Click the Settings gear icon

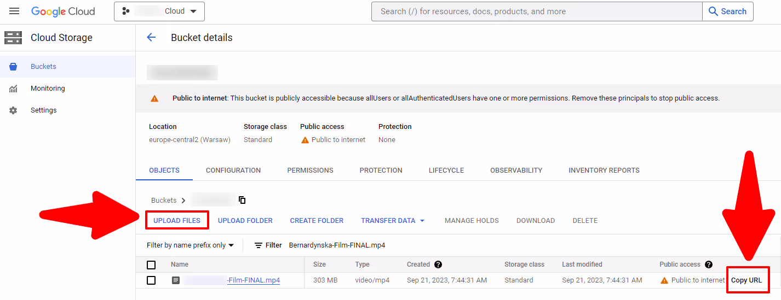click(13, 110)
